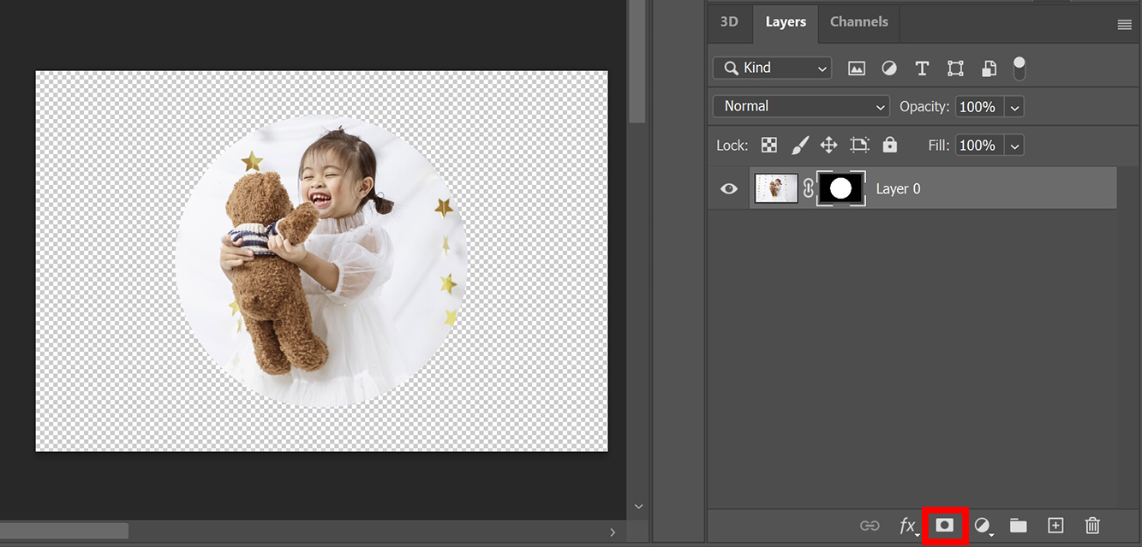Viewport: 1142px width, 547px height.
Task: Toggle the position lock icon
Action: click(x=828, y=145)
